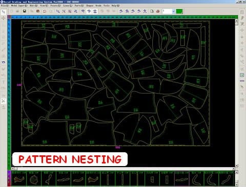Select the round pattern piece thumbnail
This screenshot has height=187, width=246.
34,179
